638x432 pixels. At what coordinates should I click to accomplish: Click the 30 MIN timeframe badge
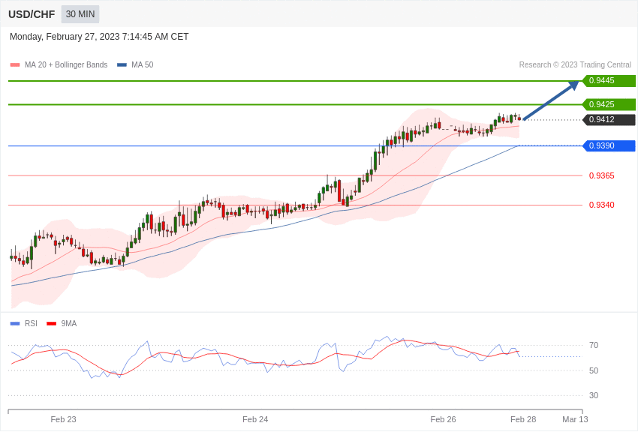(80, 14)
